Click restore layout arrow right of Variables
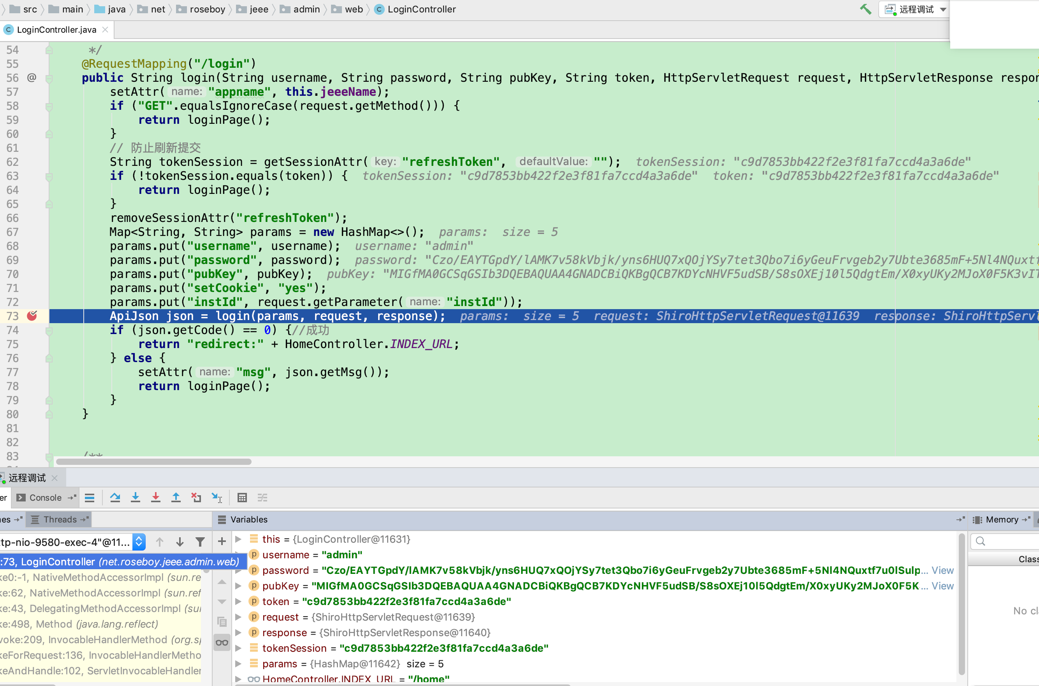The image size is (1039, 686). 961,519
